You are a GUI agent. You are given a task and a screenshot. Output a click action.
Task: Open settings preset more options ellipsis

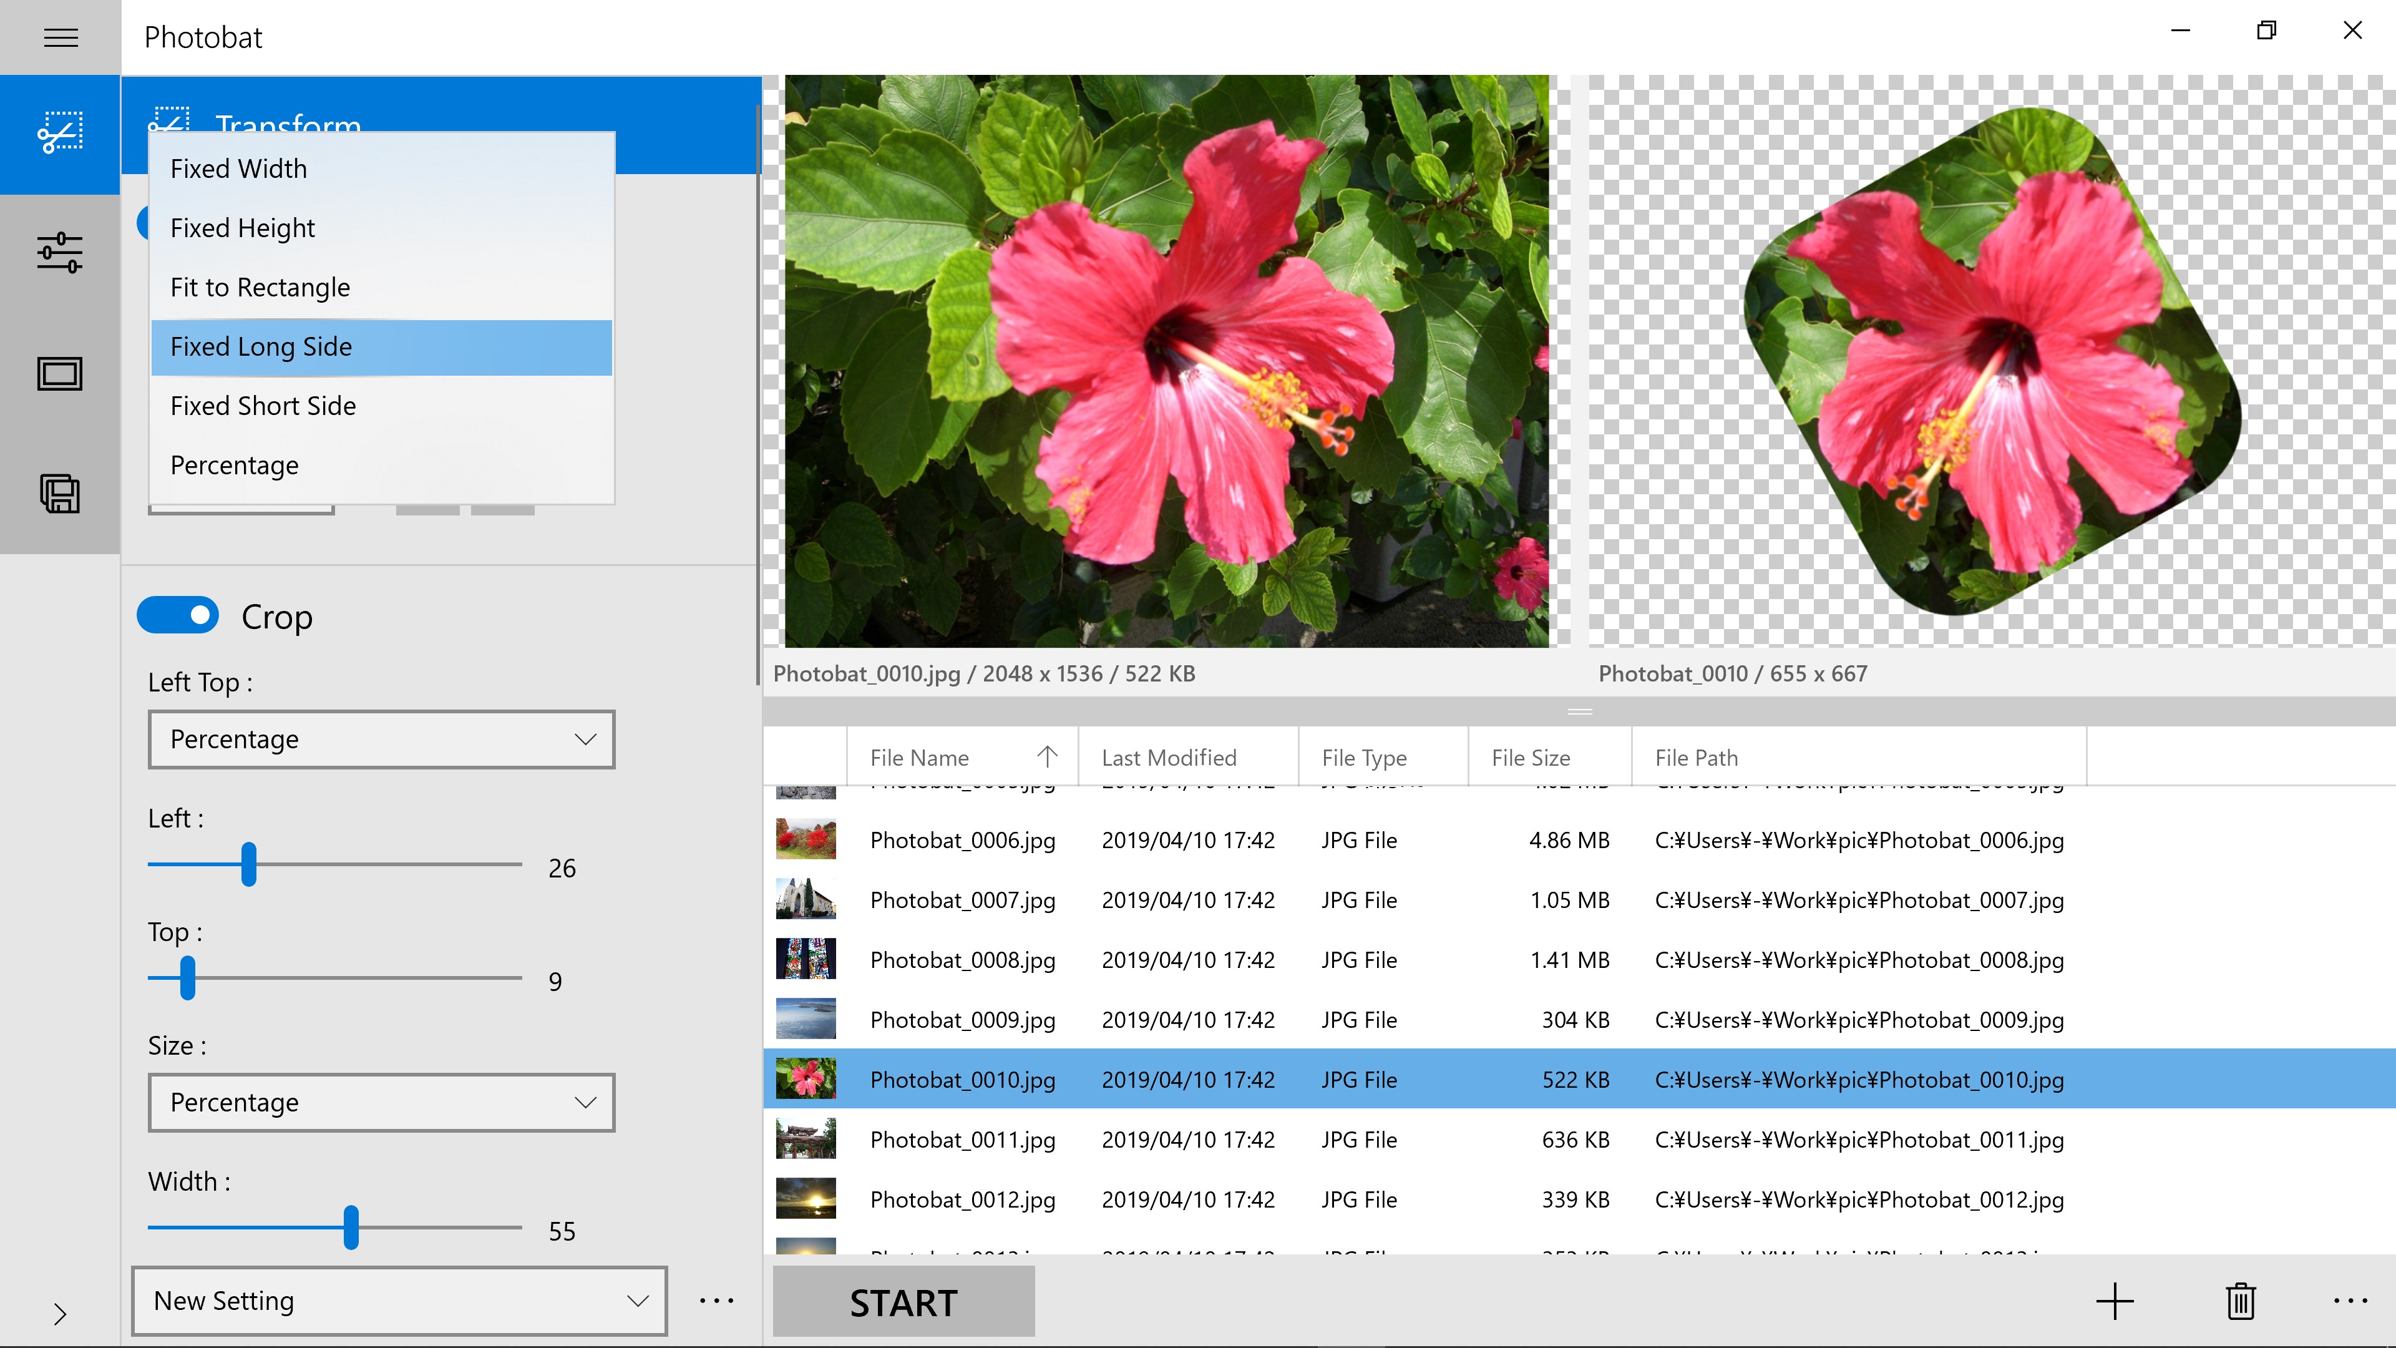[716, 1301]
